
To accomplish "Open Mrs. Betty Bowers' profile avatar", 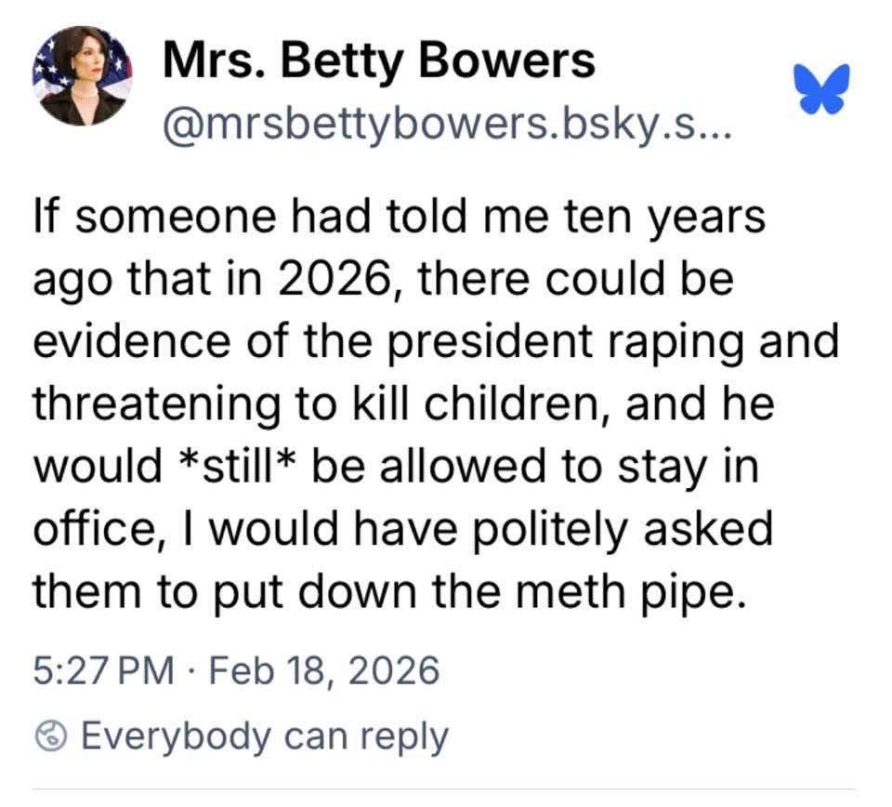I will tap(82, 75).
